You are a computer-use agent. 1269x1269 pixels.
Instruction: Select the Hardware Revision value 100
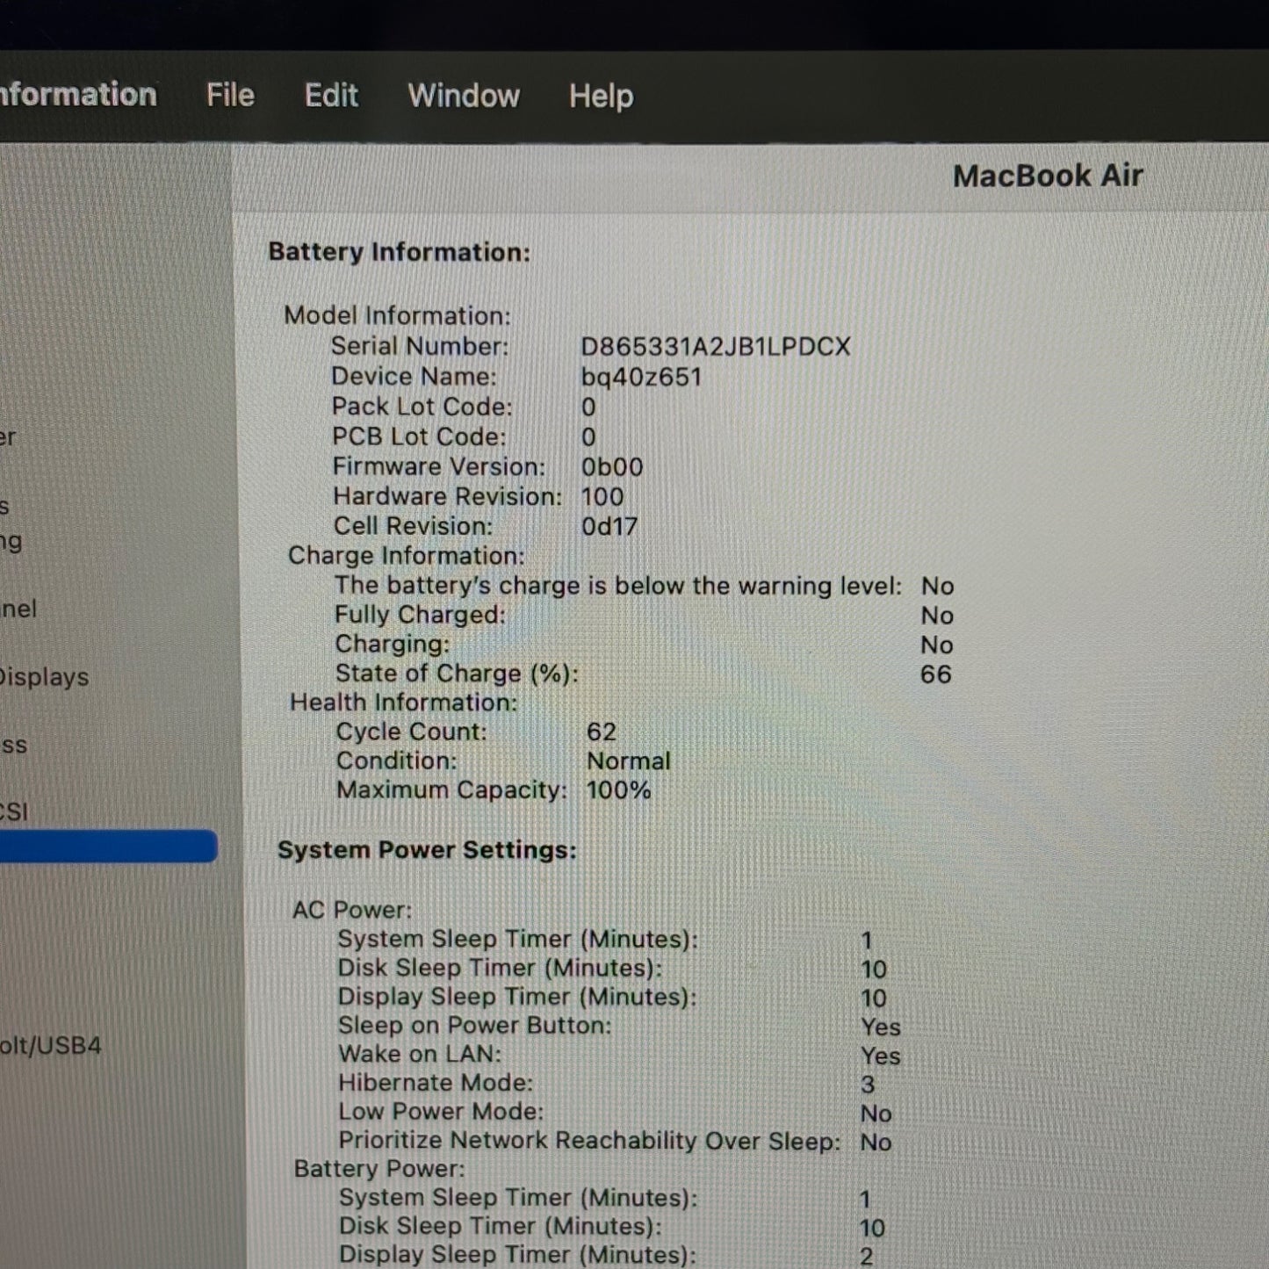pos(602,497)
